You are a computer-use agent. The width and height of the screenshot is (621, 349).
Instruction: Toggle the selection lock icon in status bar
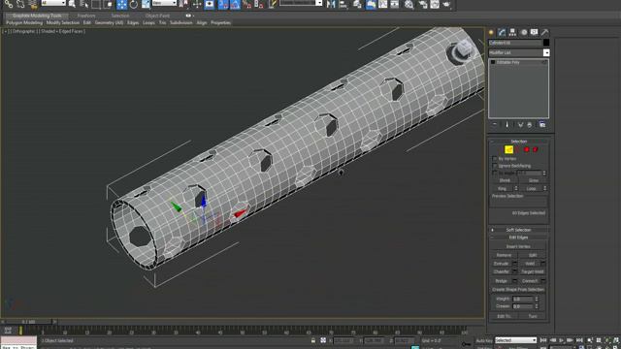pos(313,340)
